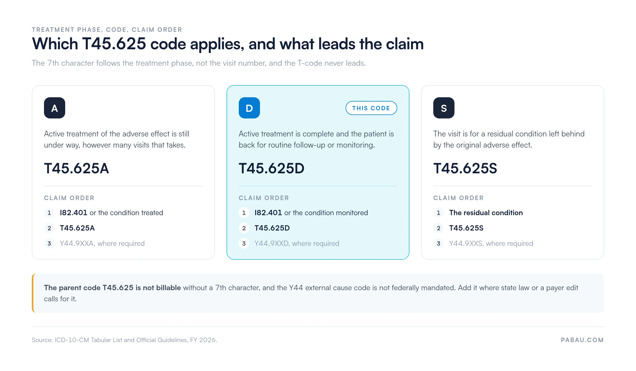Click step 3 circle in T45.625A card
This screenshot has height=371, width=636.
pyautogui.click(x=49, y=244)
